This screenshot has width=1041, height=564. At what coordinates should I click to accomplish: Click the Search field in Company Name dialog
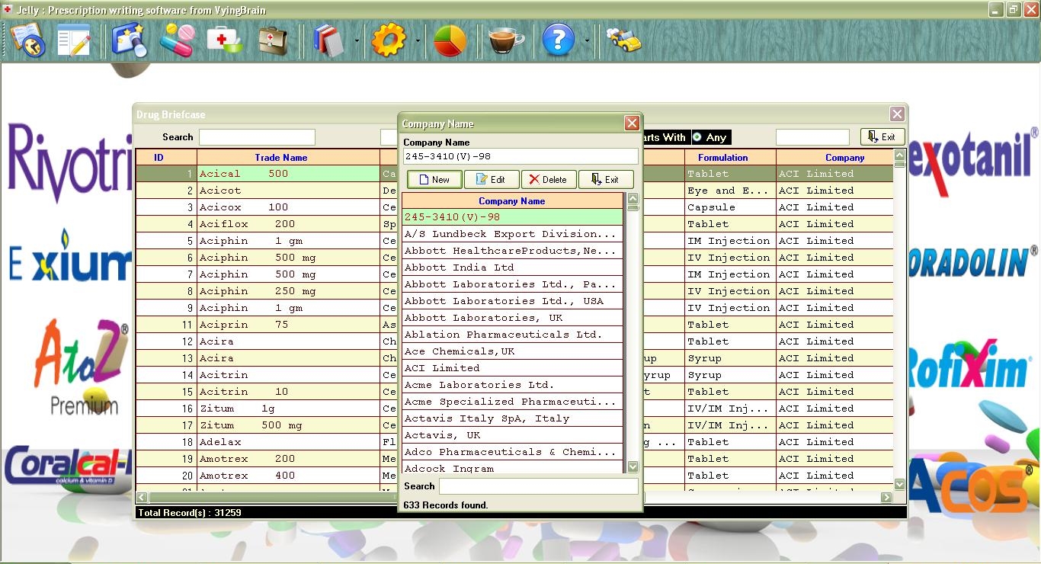tap(539, 486)
